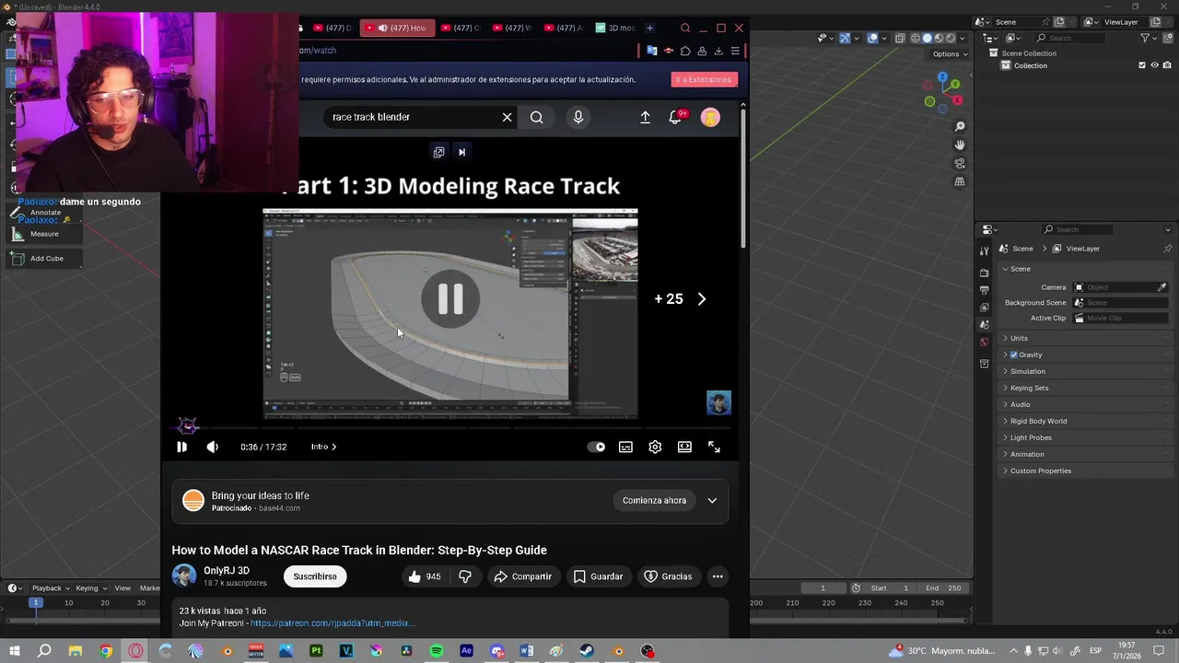Click Ir a Extensiones button

coord(704,80)
